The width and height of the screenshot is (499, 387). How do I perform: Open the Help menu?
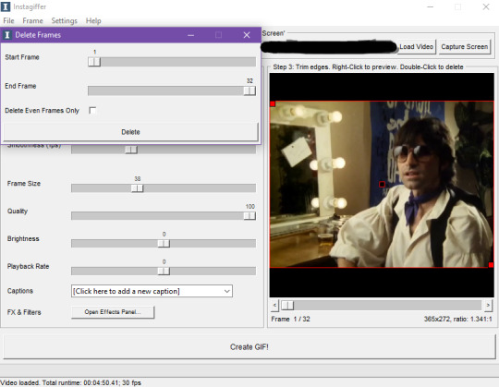[x=93, y=21]
